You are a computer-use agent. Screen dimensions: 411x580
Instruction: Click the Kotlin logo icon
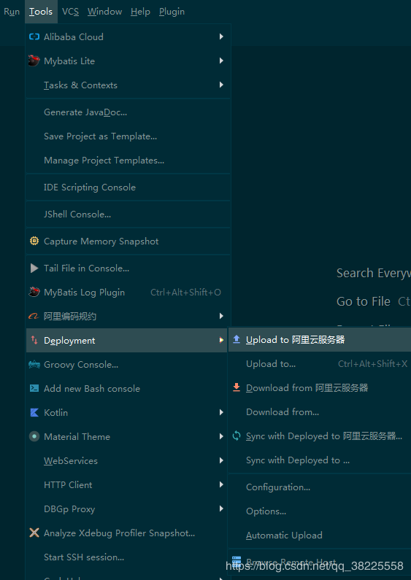34,412
